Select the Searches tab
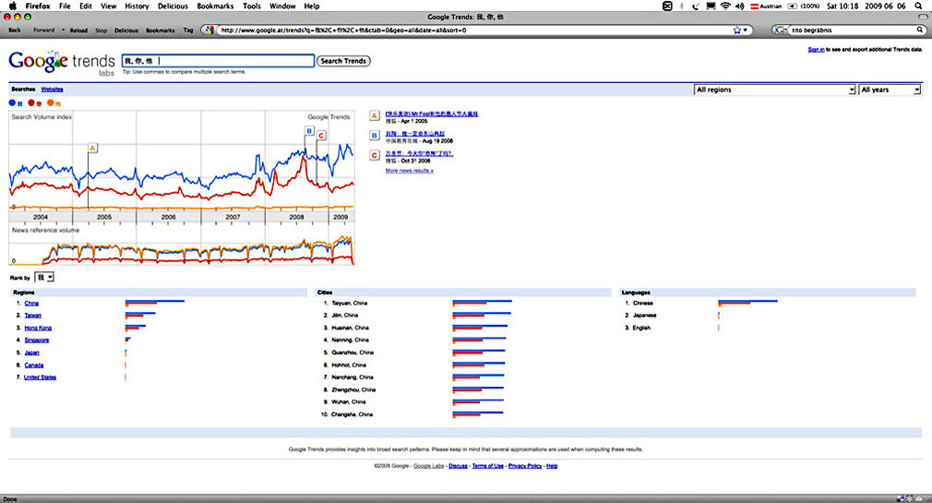The image size is (932, 503). point(23,90)
